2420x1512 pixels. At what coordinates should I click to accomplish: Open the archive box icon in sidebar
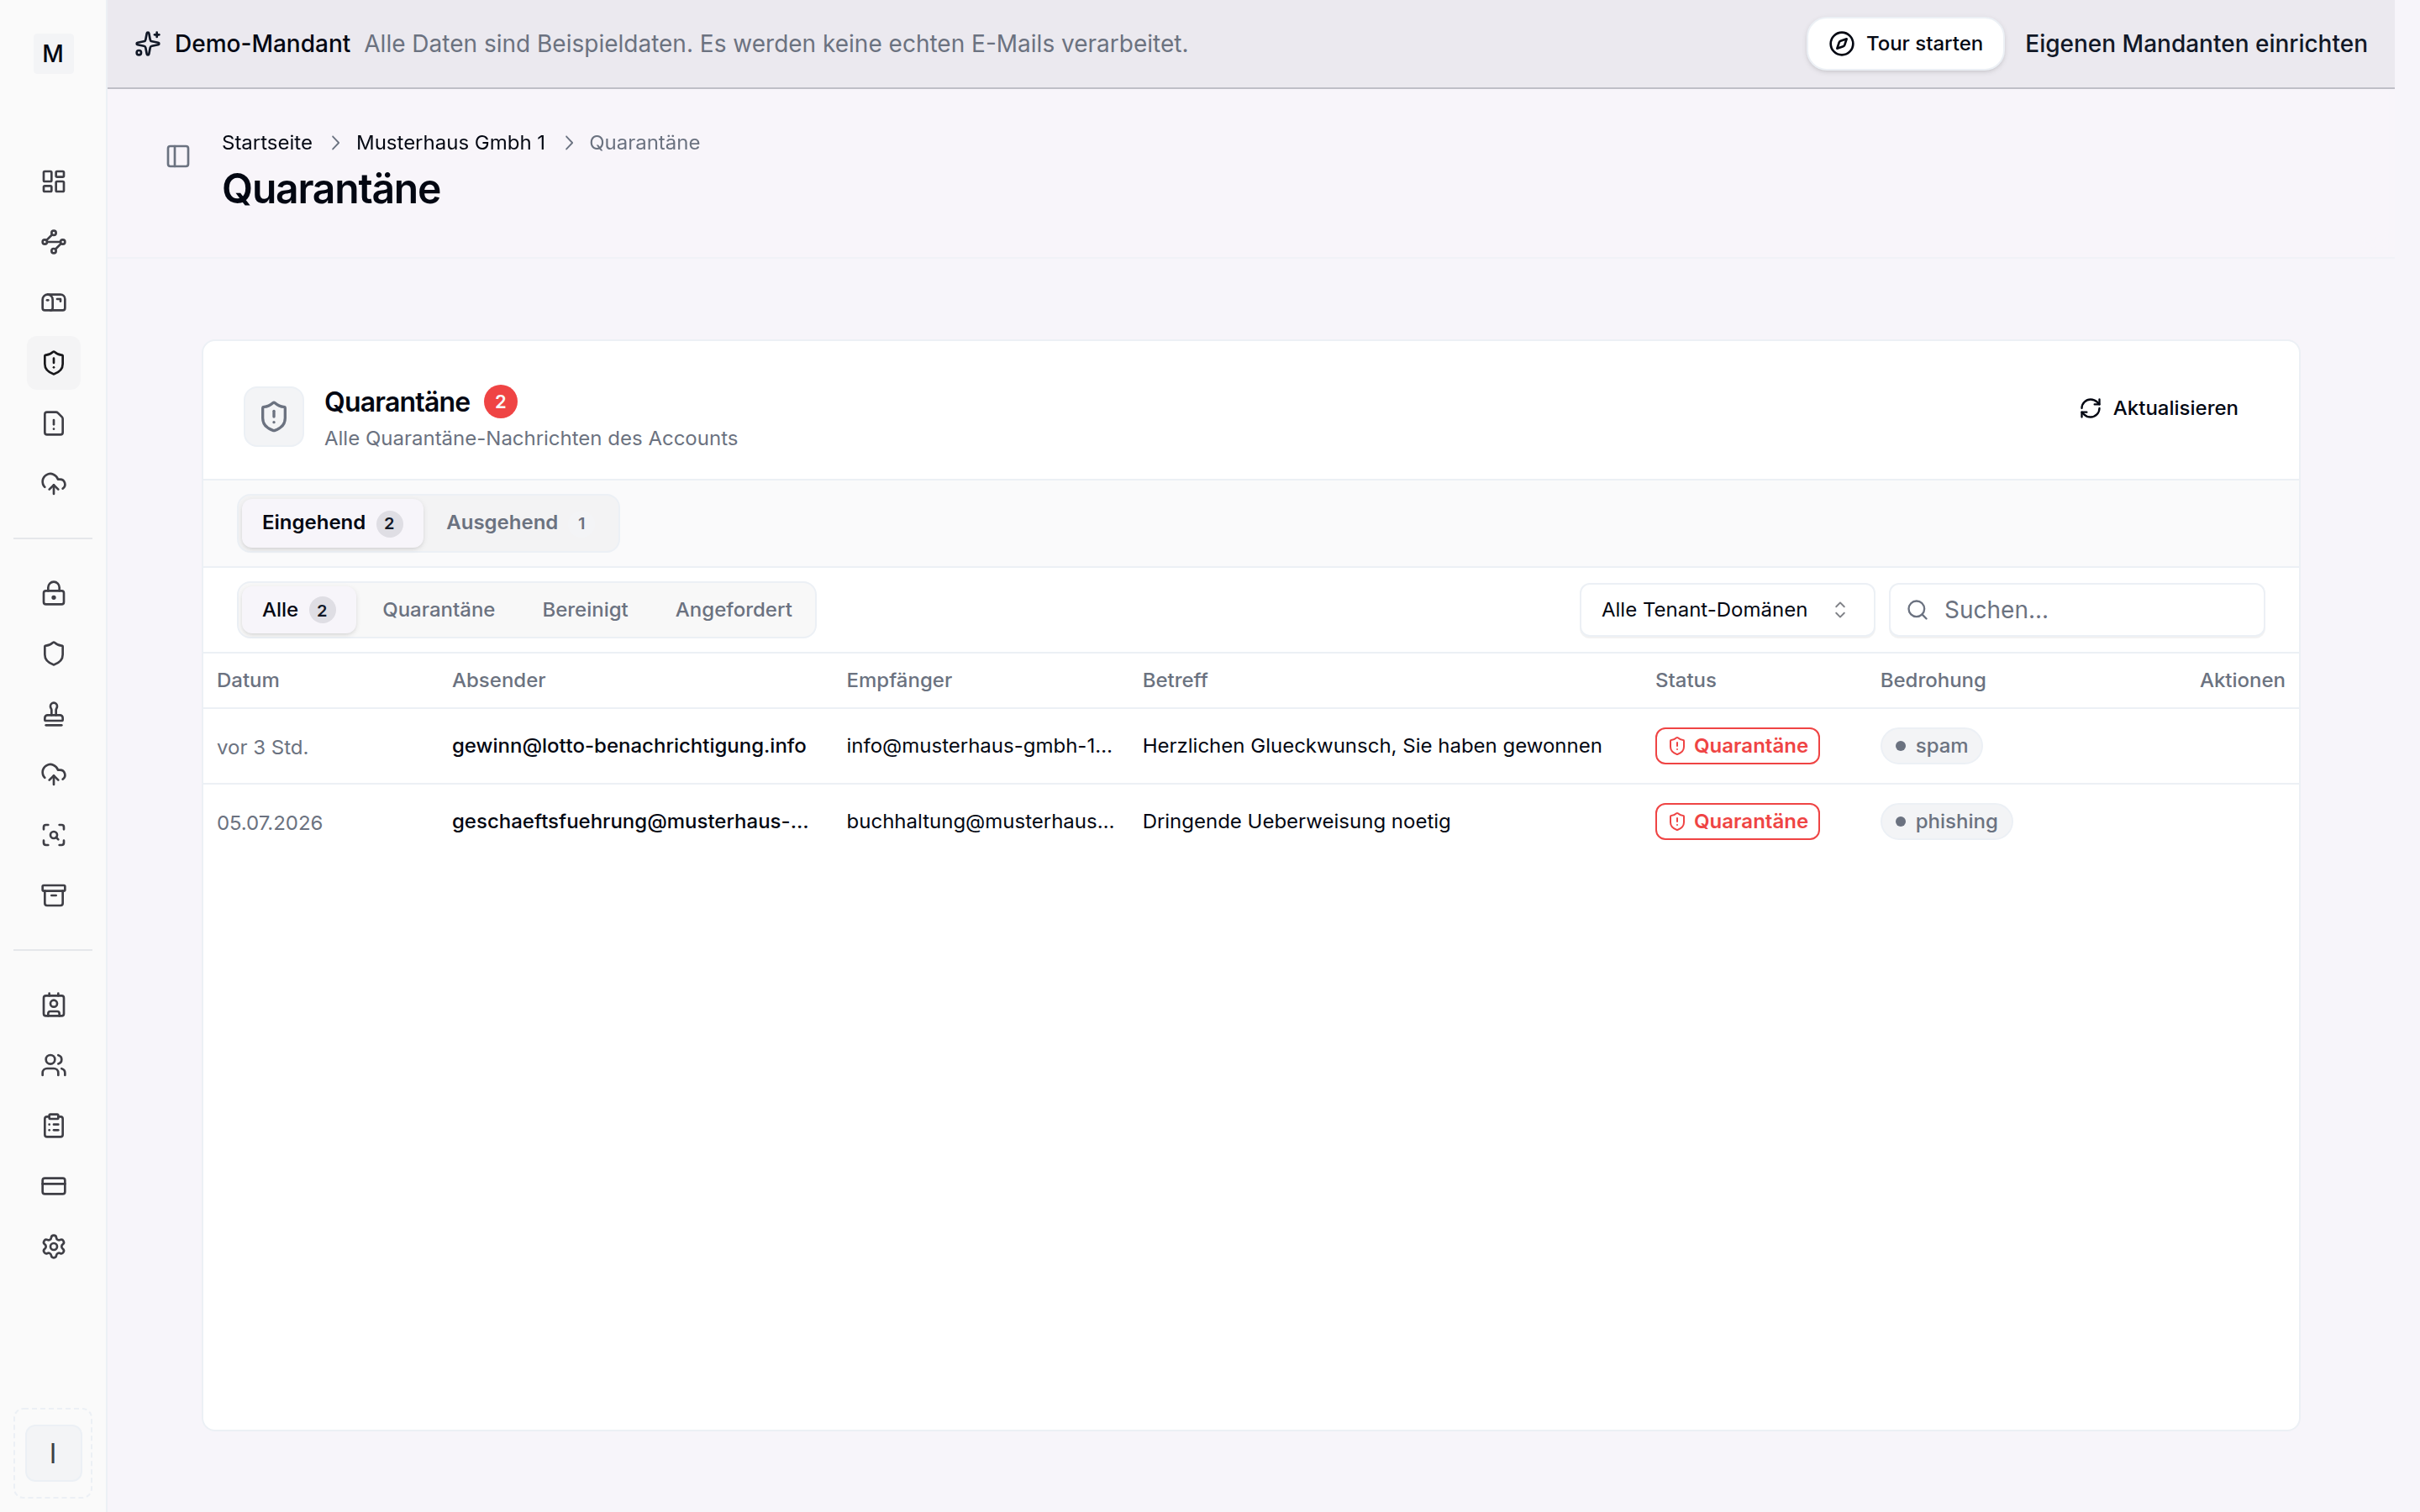53,895
